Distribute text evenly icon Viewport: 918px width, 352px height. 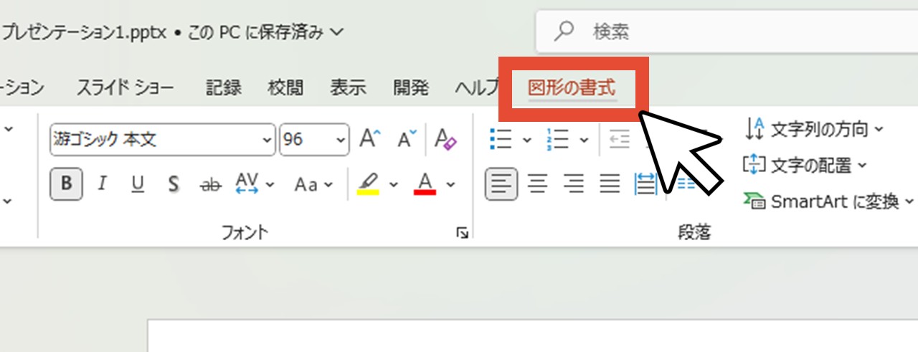click(x=646, y=184)
